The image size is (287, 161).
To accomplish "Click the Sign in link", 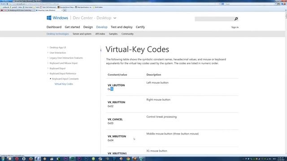I will pos(235,27).
